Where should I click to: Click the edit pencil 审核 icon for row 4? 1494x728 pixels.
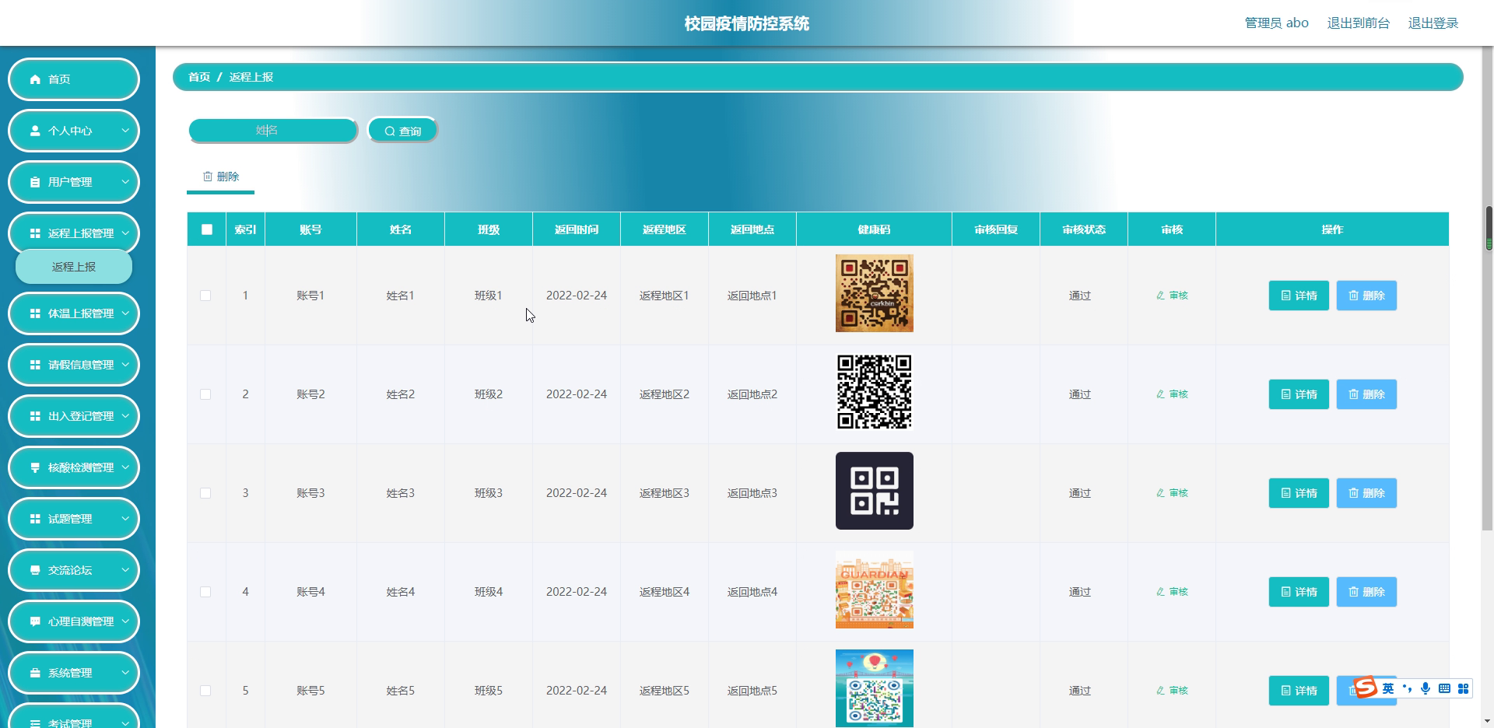(1160, 592)
